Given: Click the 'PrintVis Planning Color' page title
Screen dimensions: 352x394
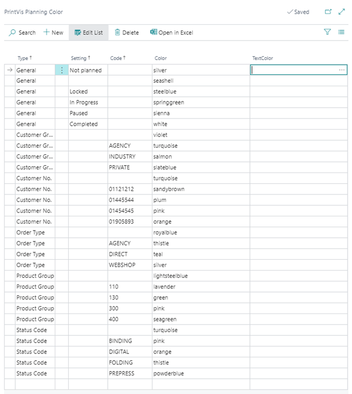Looking at the screenshot, I should point(33,12).
